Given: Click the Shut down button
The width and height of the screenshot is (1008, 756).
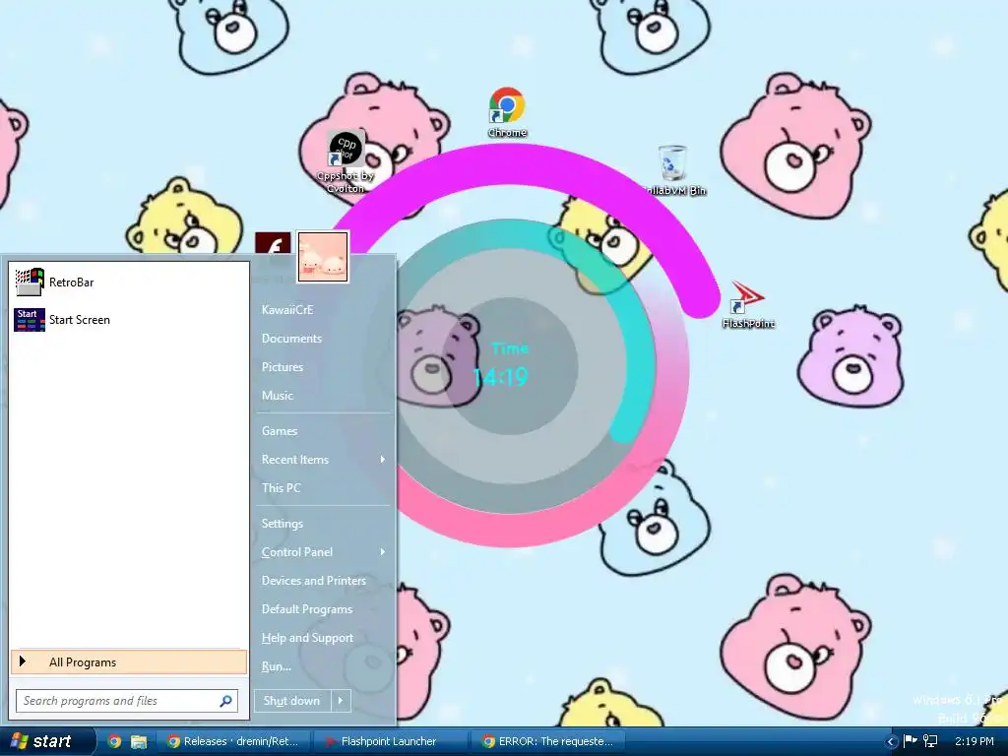Looking at the screenshot, I should pyautogui.click(x=291, y=701).
